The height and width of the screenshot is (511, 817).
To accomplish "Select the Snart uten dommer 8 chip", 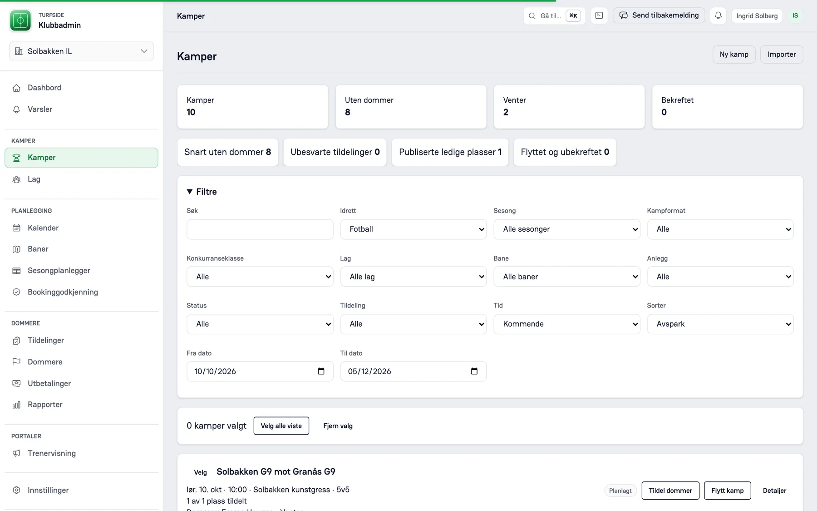I will point(228,152).
